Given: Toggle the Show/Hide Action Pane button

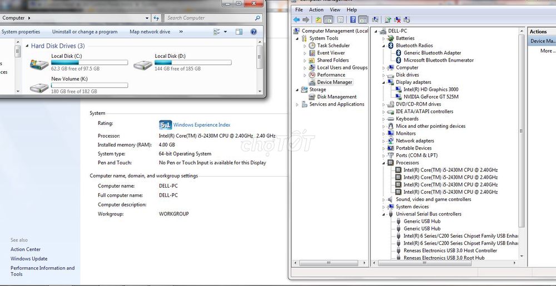Looking at the screenshot, I should pos(363,19).
